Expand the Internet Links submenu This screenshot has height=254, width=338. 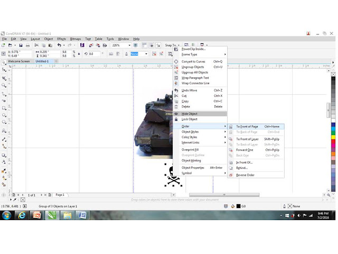click(200, 142)
